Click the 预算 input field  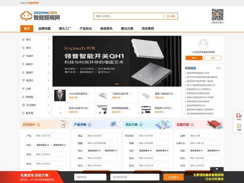[x=153, y=143]
